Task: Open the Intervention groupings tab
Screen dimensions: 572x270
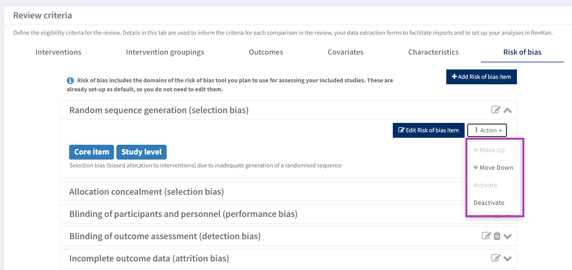Action: point(165,52)
